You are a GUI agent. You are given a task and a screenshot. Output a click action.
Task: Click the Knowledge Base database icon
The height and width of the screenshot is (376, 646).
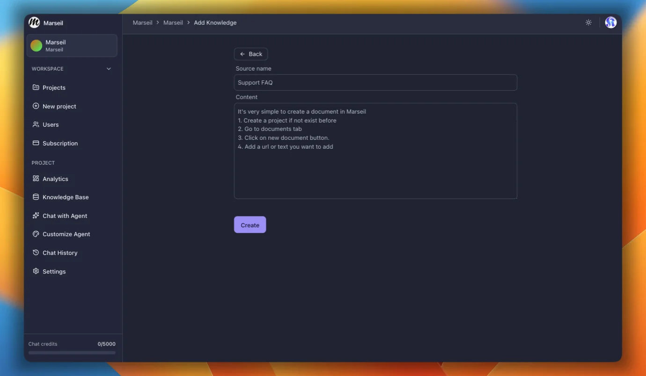tap(36, 197)
